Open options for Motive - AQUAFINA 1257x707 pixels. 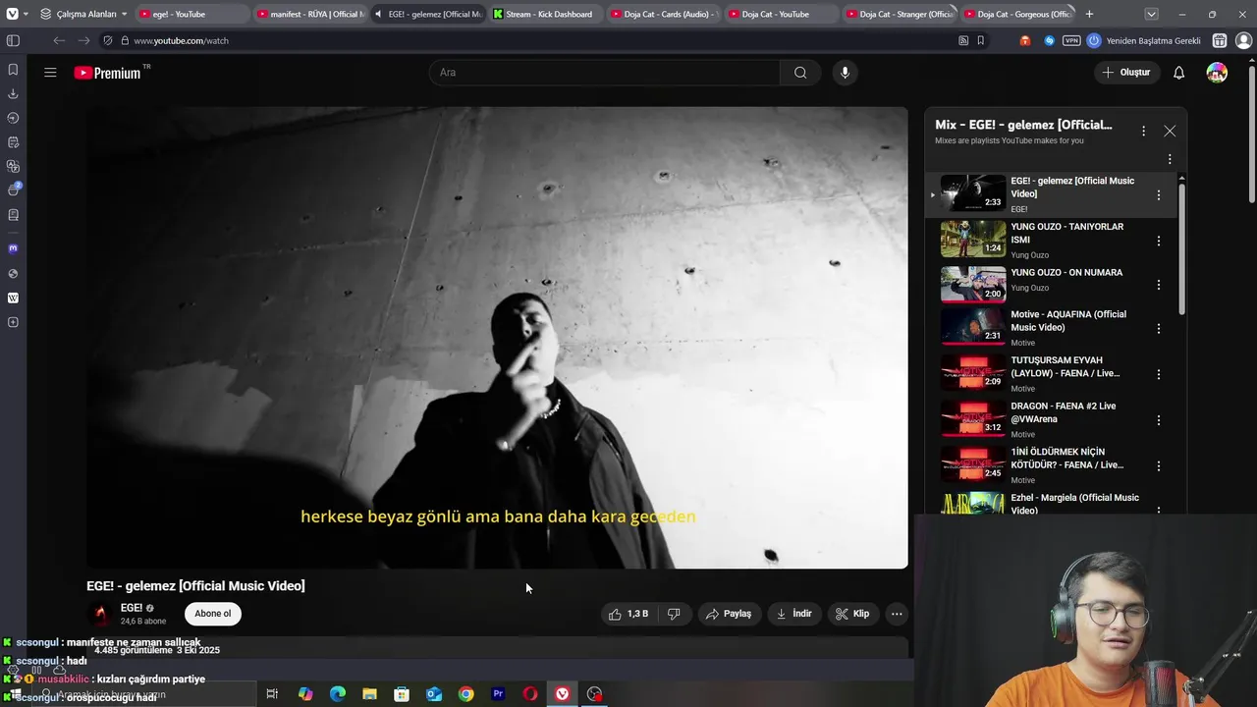coord(1159,329)
